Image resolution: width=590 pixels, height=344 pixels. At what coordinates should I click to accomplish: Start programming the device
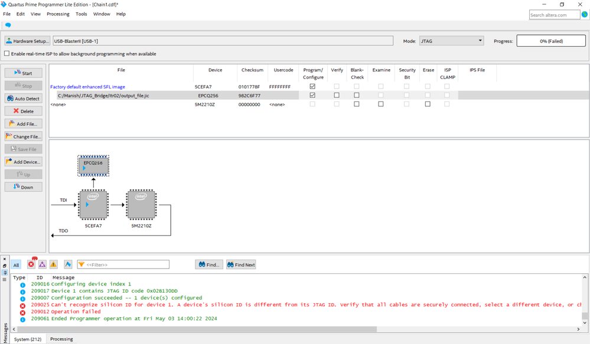pos(24,73)
